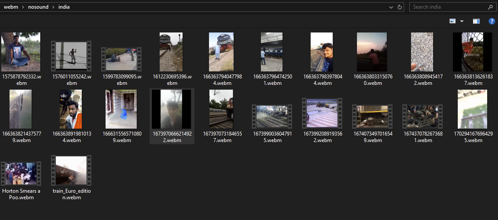
Task: Click file name 1576011055242.webm
Action: (71, 80)
